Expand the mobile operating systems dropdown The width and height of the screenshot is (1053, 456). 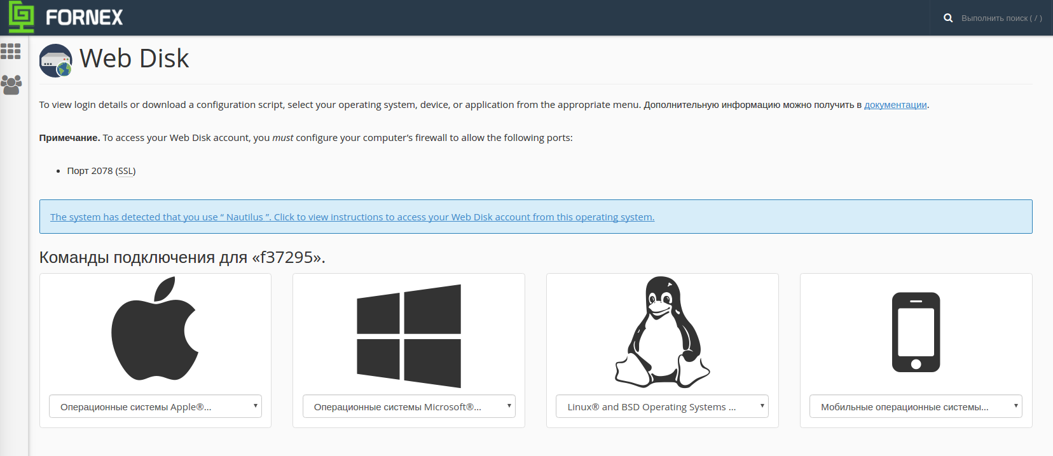point(916,406)
